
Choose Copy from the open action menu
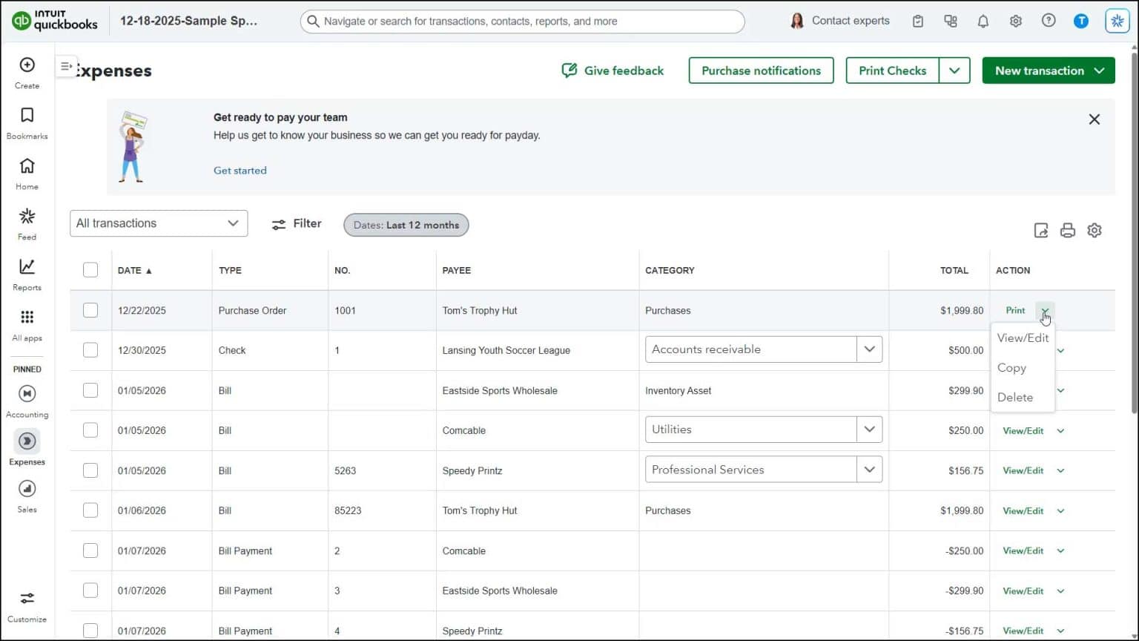(1011, 367)
